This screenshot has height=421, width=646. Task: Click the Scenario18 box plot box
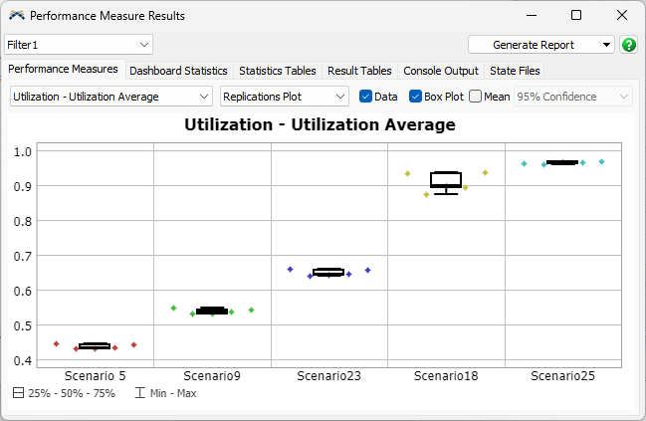click(x=445, y=180)
